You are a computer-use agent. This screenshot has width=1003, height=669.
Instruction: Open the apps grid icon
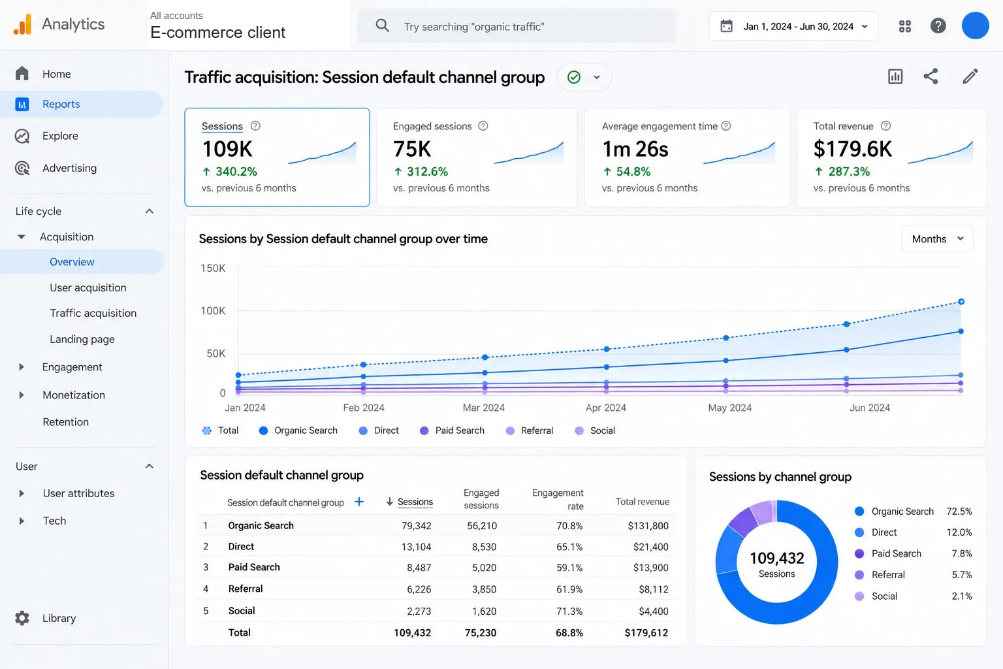(x=905, y=26)
